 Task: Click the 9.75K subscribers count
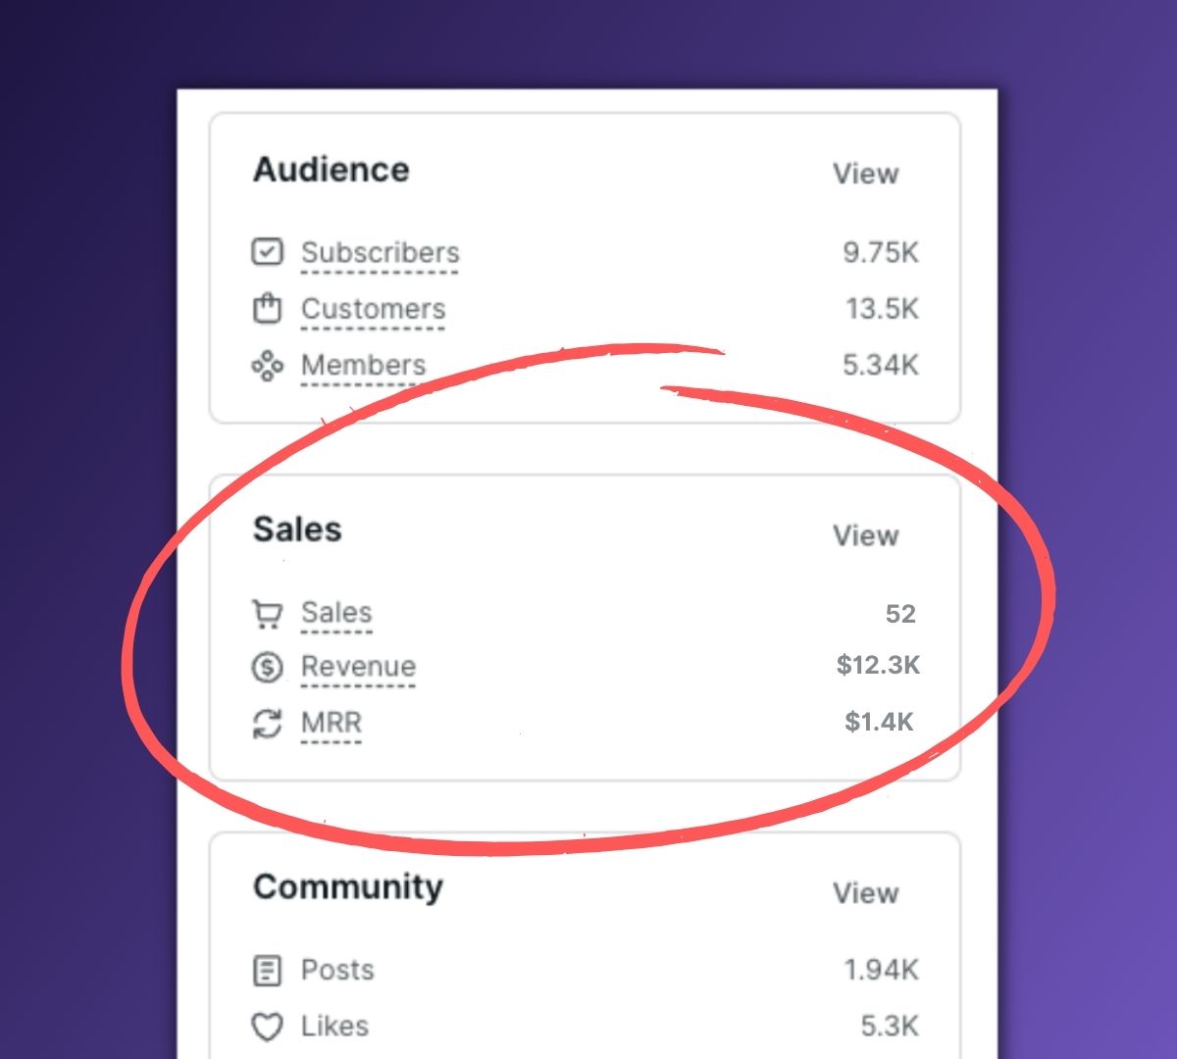[x=880, y=252]
